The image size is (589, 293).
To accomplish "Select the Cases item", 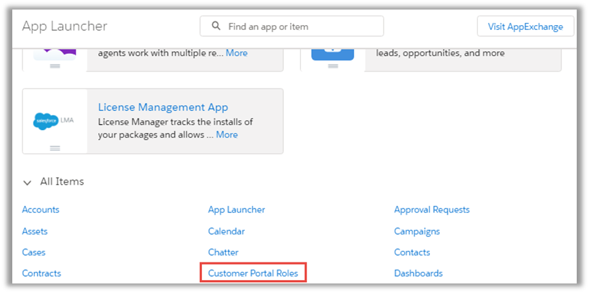I will pos(34,252).
